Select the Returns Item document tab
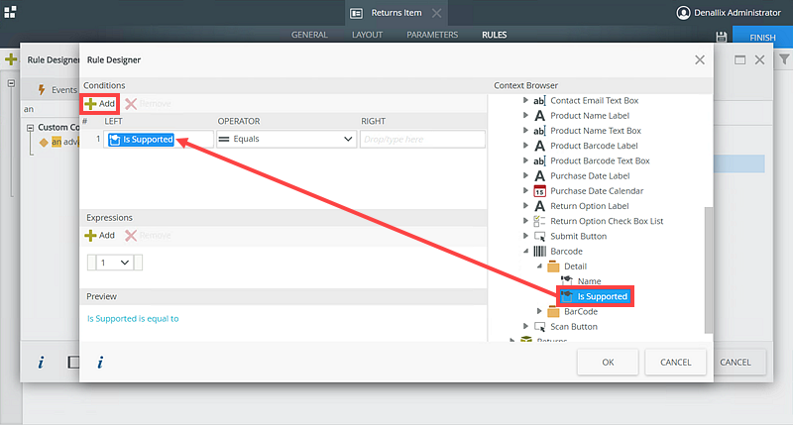 click(396, 13)
